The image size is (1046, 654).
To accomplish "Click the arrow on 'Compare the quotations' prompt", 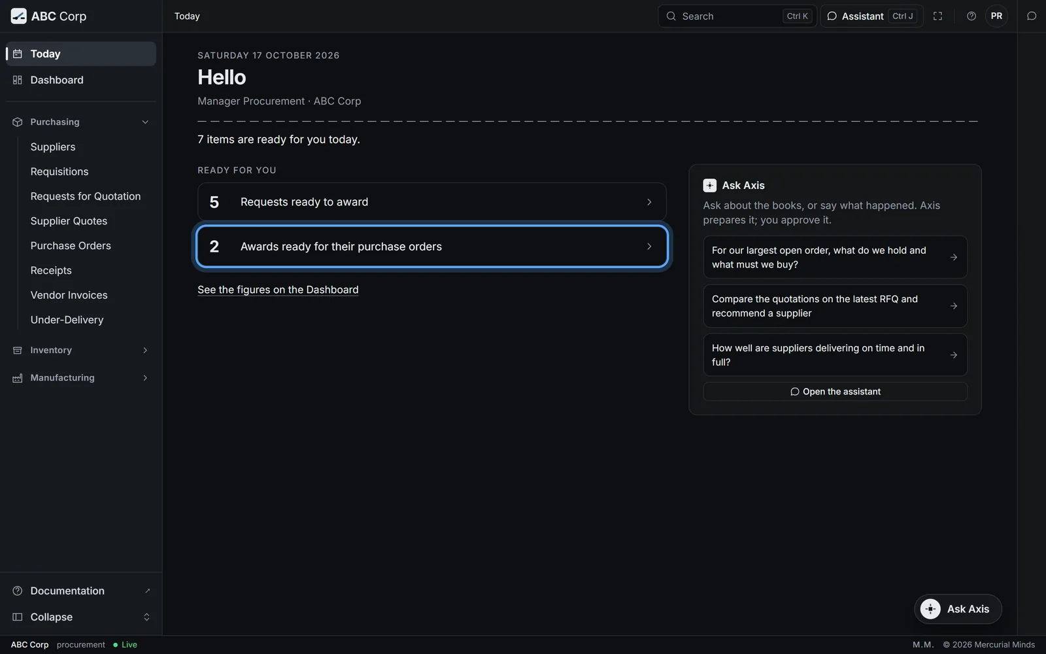I will [954, 306].
